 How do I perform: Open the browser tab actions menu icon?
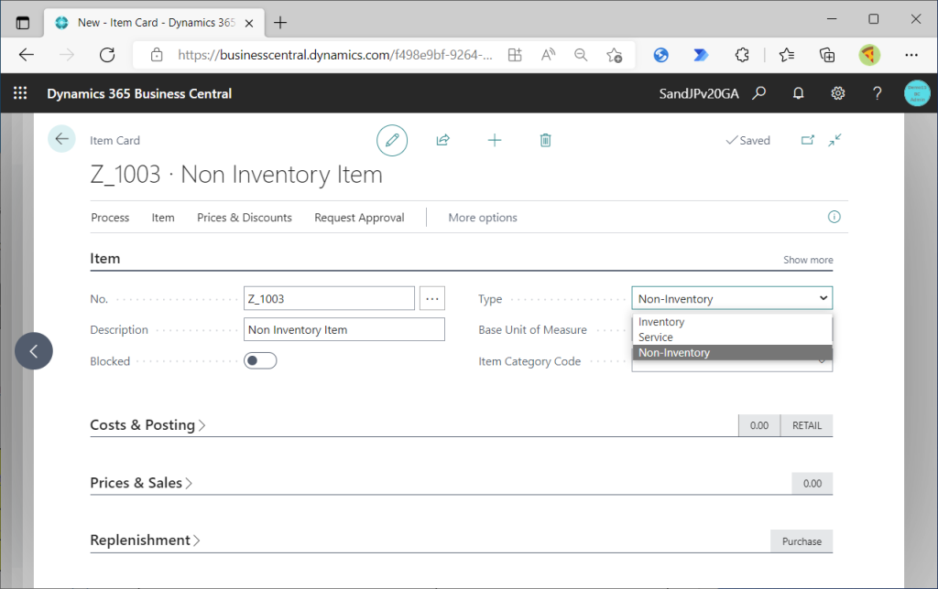tap(23, 23)
